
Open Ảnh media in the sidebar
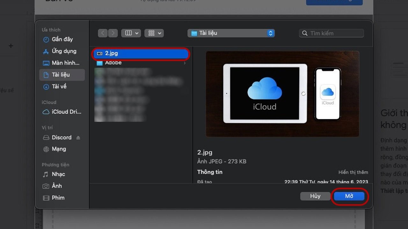coord(62,186)
